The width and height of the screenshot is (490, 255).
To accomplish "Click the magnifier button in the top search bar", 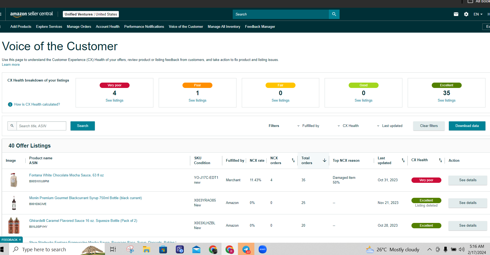I will (x=334, y=14).
